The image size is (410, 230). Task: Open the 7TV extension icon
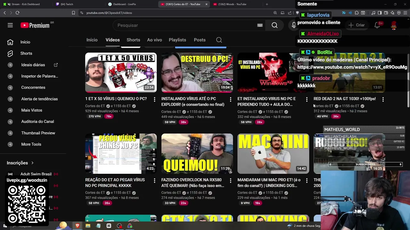coord(344,13)
